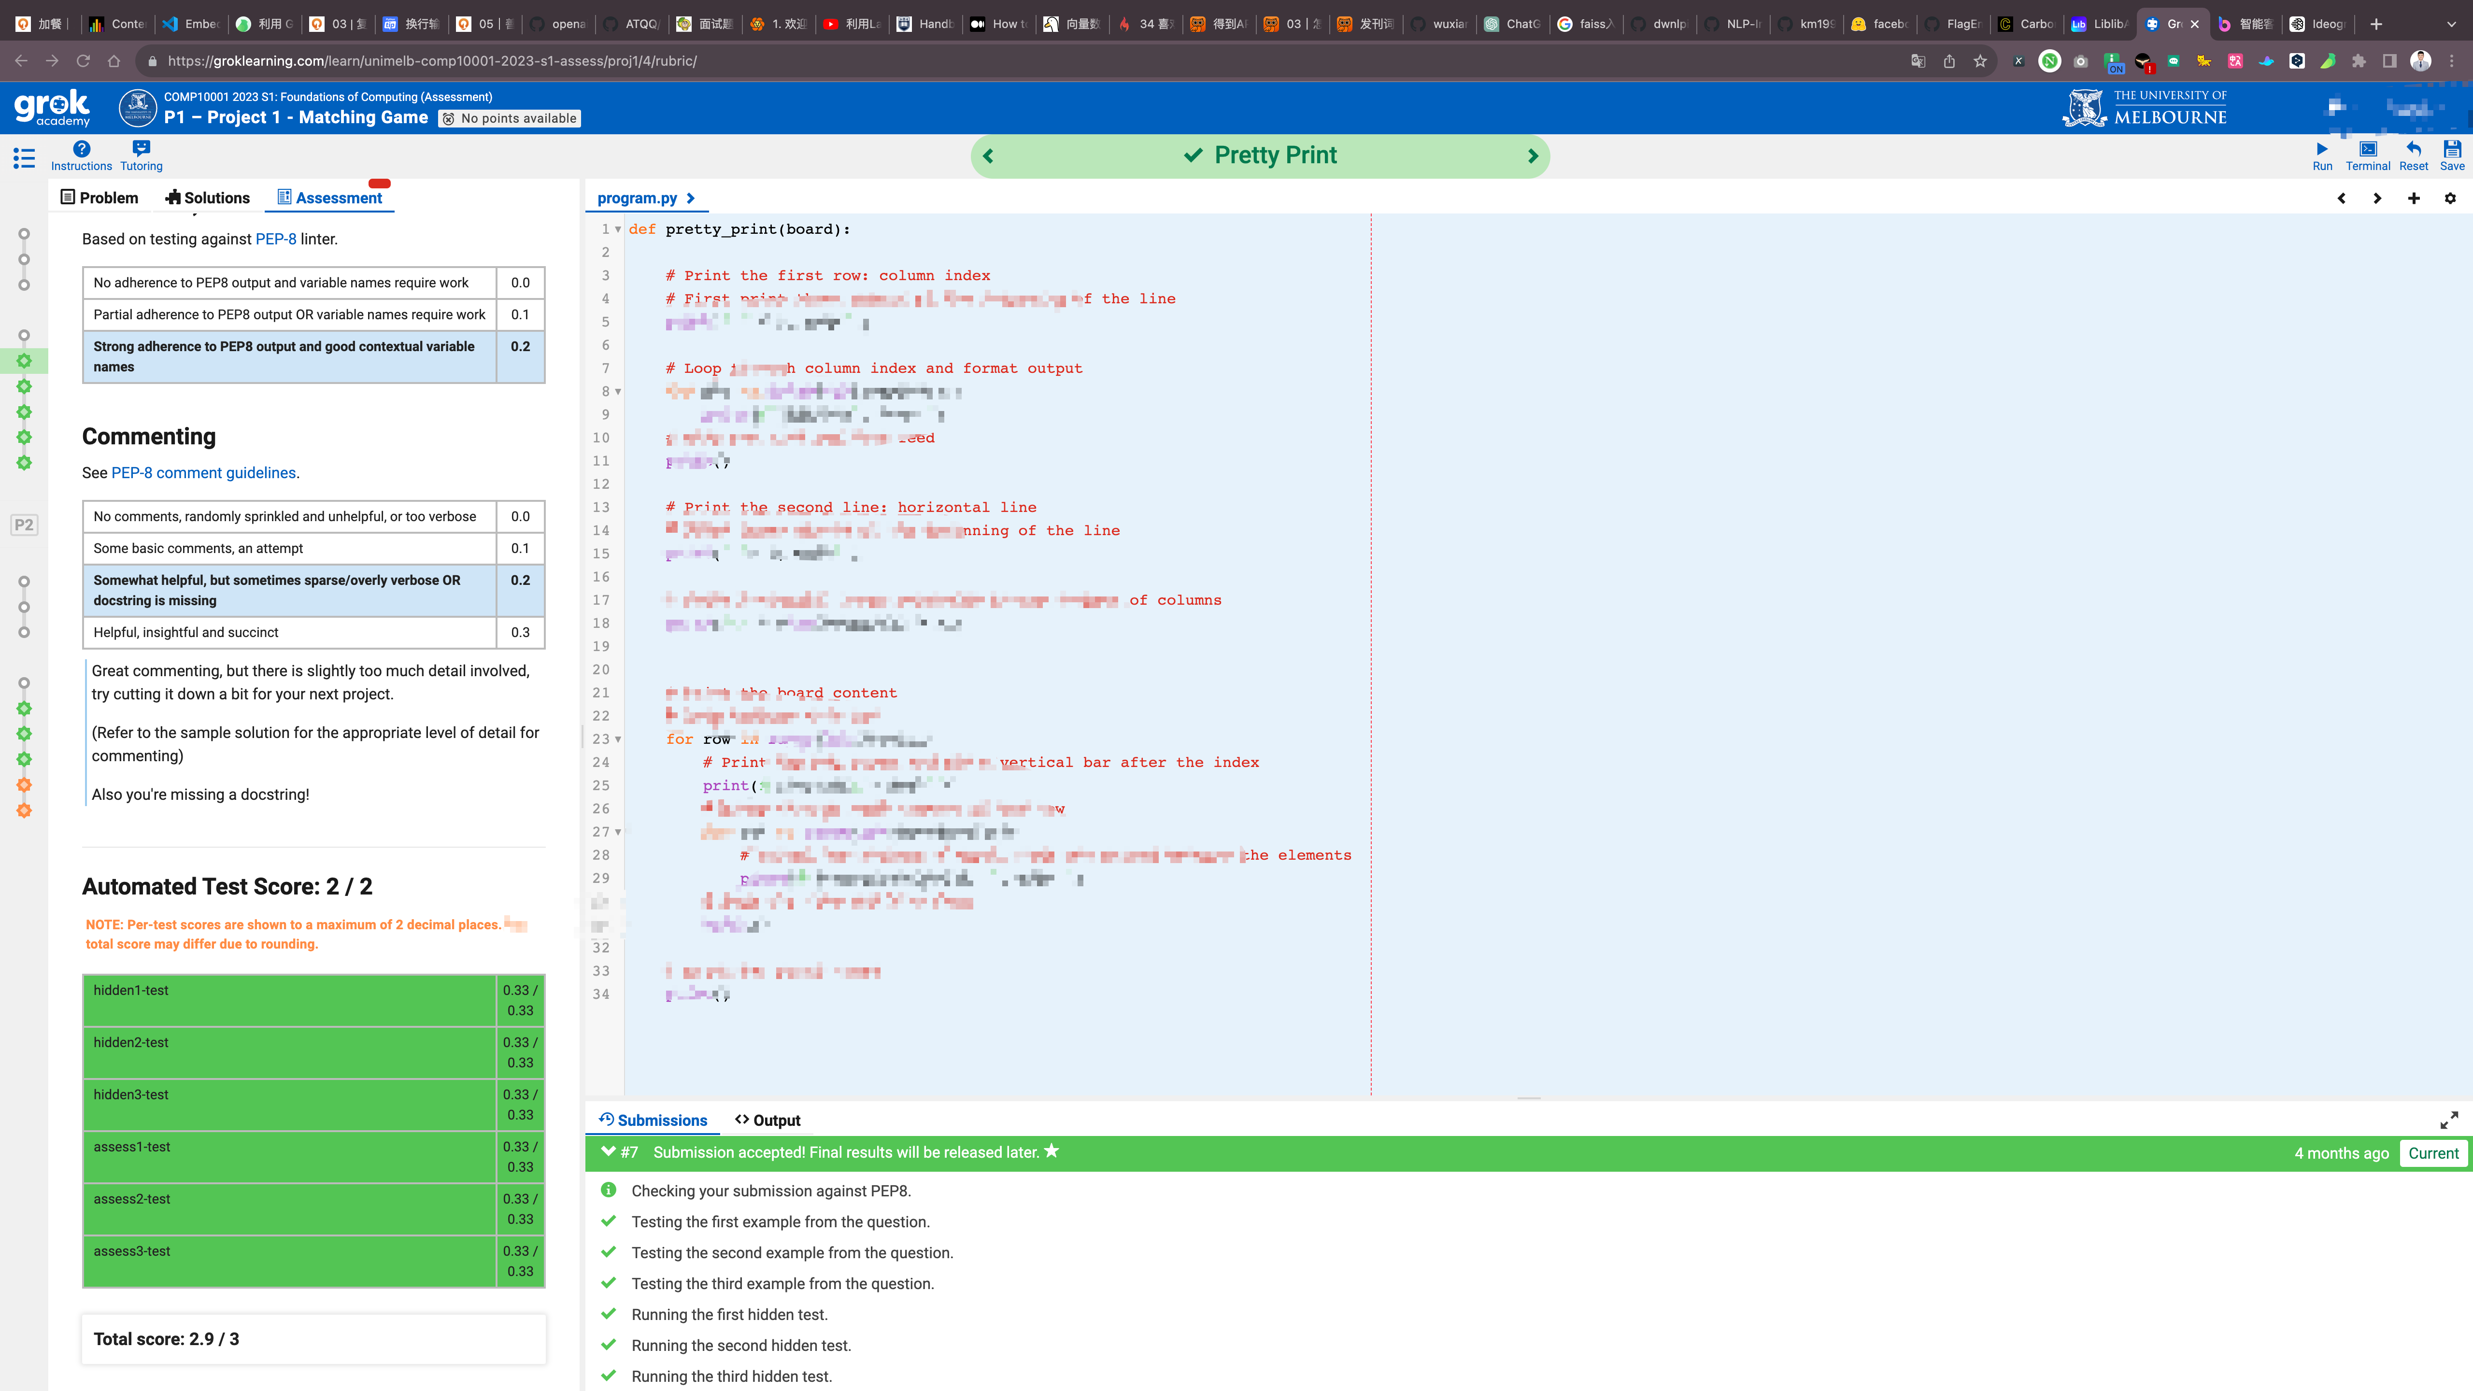Click 'Testing the second example from the question.'
The image size is (2473, 1391).
pyautogui.click(x=792, y=1253)
